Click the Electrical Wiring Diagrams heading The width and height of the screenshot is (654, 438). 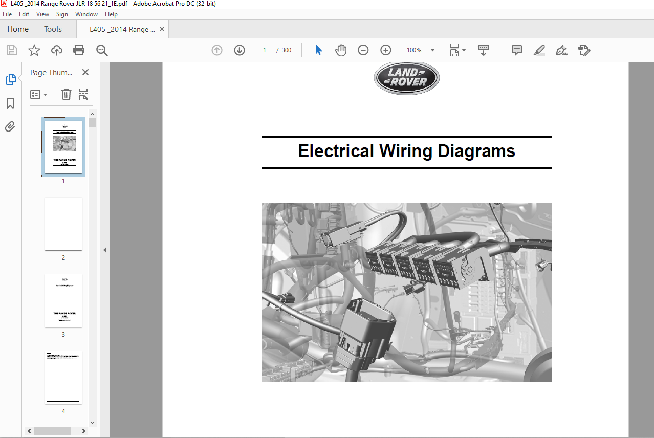[407, 151]
